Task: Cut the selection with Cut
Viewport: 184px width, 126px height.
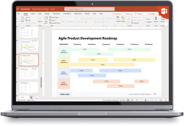Action: point(28,17)
